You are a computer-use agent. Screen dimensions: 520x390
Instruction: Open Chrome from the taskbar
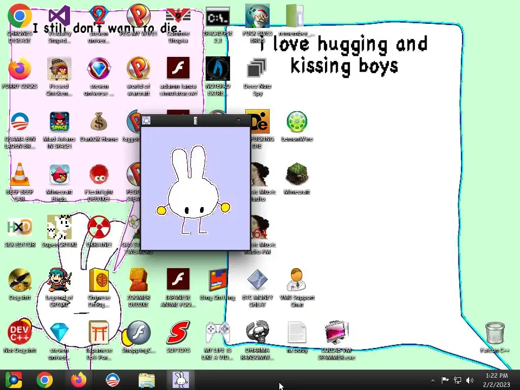pyautogui.click(x=45, y=380)
